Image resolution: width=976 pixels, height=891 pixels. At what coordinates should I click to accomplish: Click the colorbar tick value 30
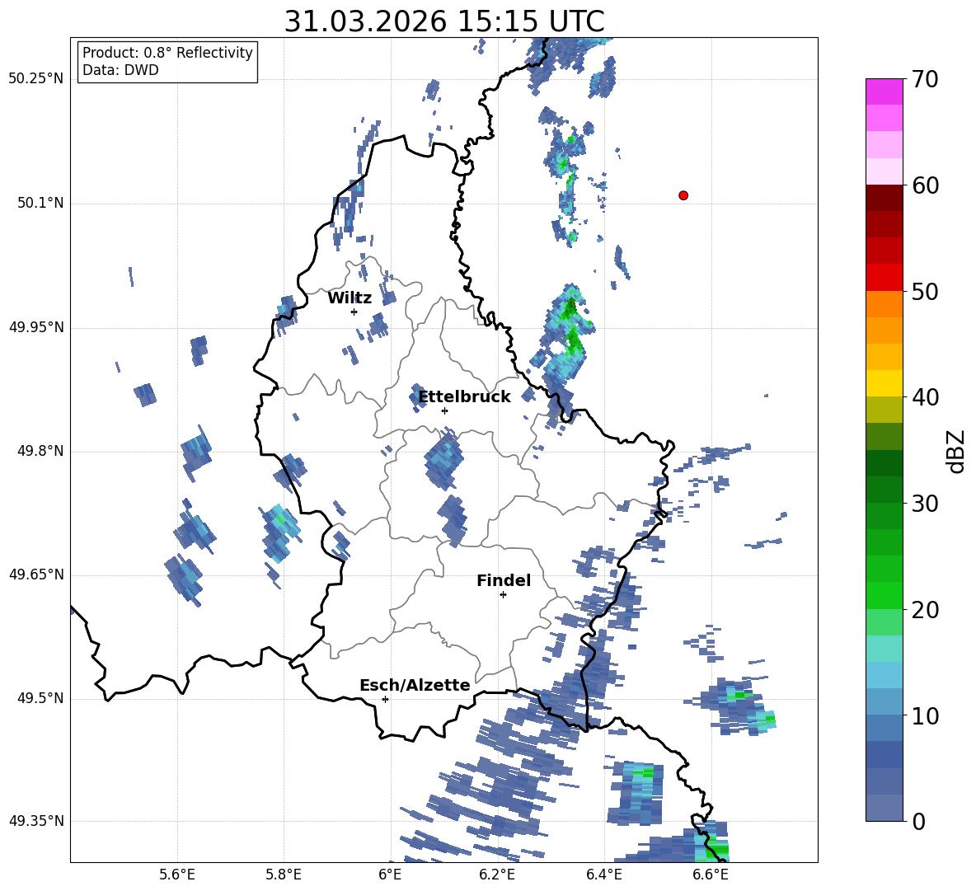coord(925,504)
